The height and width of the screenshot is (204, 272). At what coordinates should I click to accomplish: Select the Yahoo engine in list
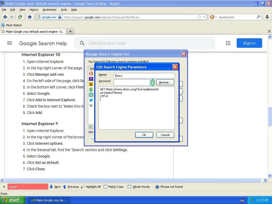tap(91, 79)
